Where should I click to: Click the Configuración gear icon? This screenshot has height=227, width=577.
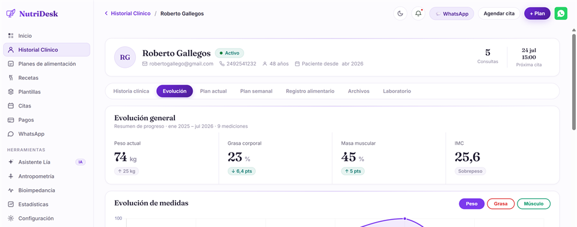click(11, 218)
